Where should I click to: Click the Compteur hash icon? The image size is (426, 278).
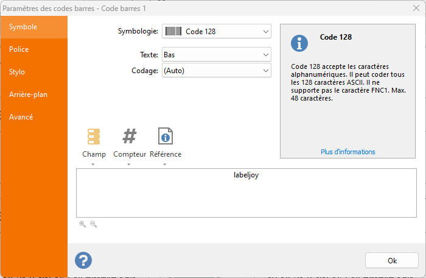pyautogui.click(x=130, y=137)
